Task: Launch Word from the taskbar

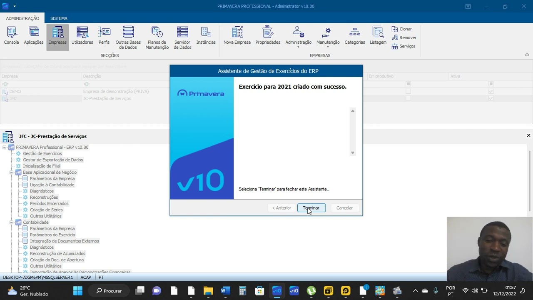Action: 225,291
